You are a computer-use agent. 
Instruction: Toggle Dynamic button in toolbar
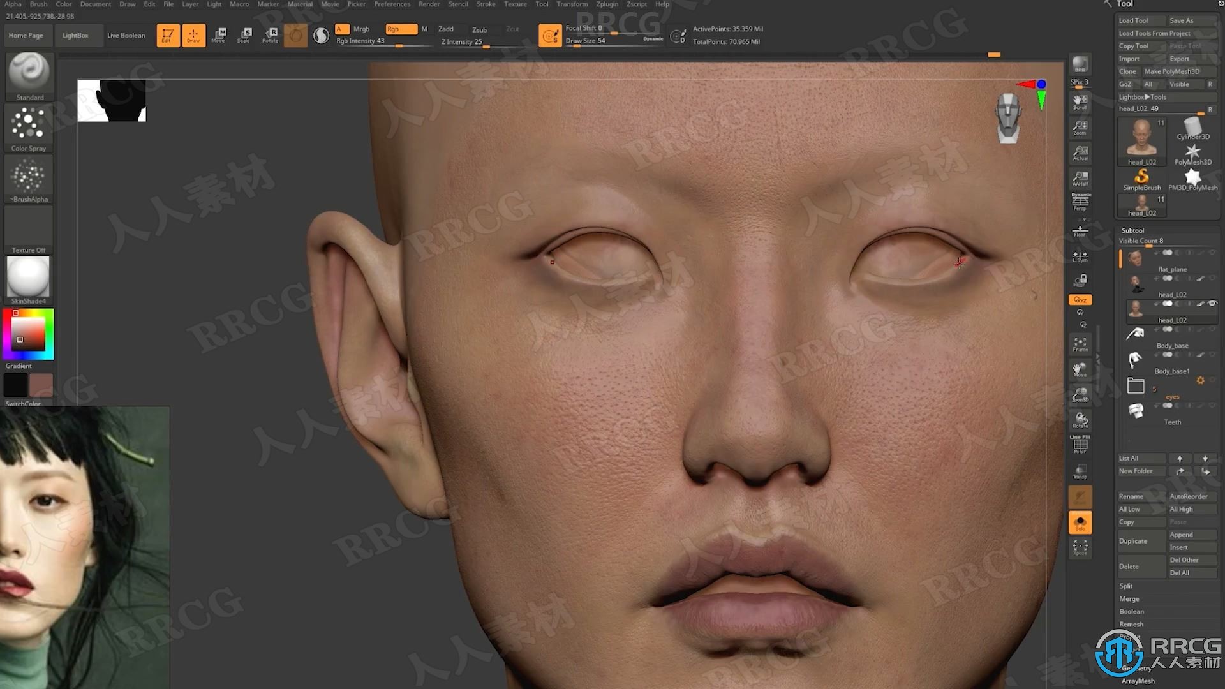tap(654, 40)
